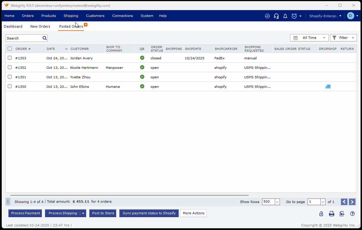362x230 pixels.
Task: Expand the Show Rows dropdown
Action: click(x=277, y=202)
